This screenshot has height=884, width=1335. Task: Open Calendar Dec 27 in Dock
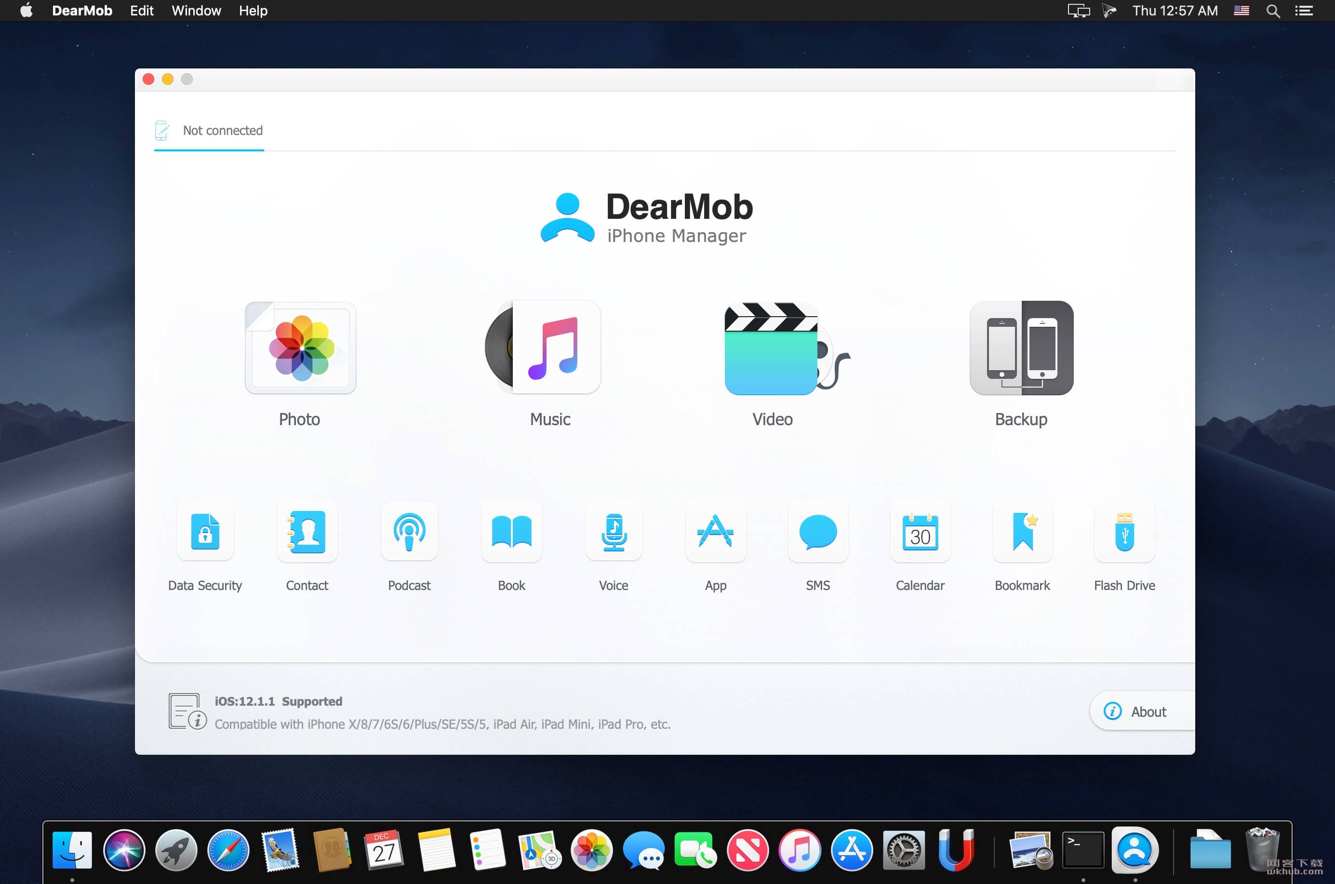383,850
